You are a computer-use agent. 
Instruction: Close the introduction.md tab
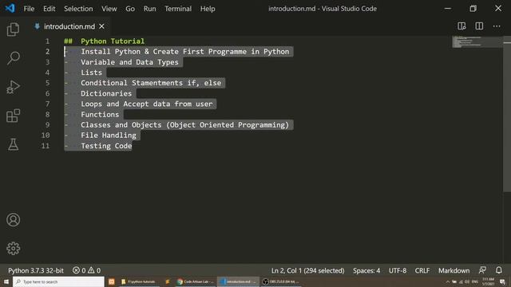coord(101,26)
